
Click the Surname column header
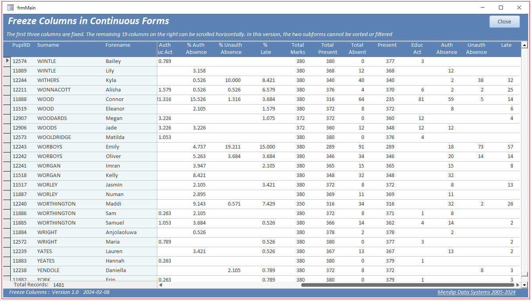click(x=48, y=45)
